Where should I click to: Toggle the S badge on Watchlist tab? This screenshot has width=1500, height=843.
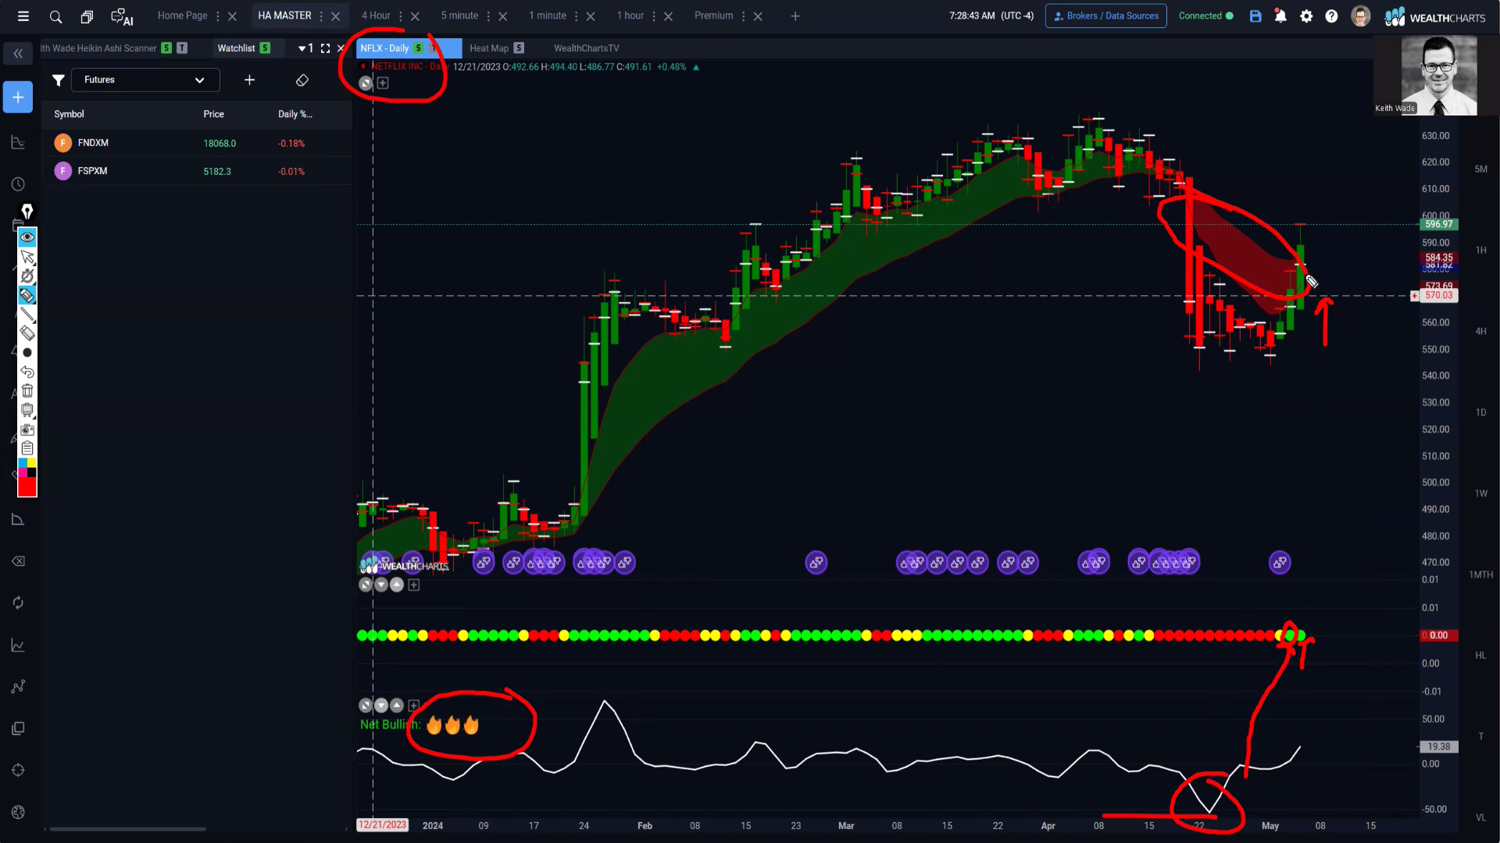pyautogui.click(x=265, y=48)
